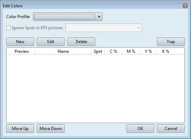Toggle Ignore Spots in EPS pictures checkbox
The image size is (191, 139).
tap(9, 28)
